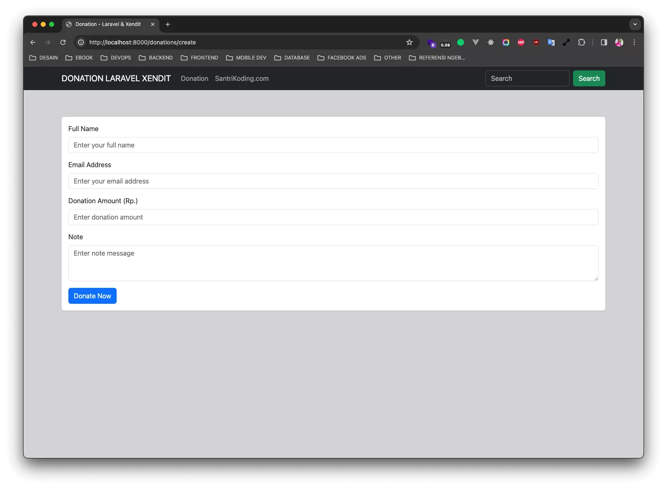The height and width of the screenshot is (489, 667).
Task: Visit the SantriKoding.com nav link
Action: [x=242, y=78]
